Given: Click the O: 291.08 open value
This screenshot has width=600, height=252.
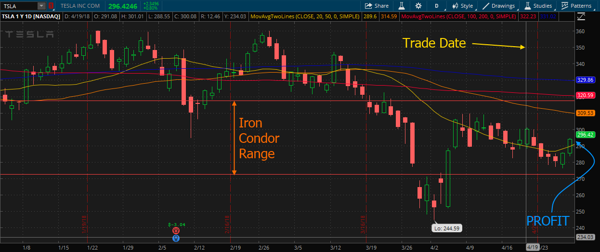Looking at the screenshot, I should 105,16.
